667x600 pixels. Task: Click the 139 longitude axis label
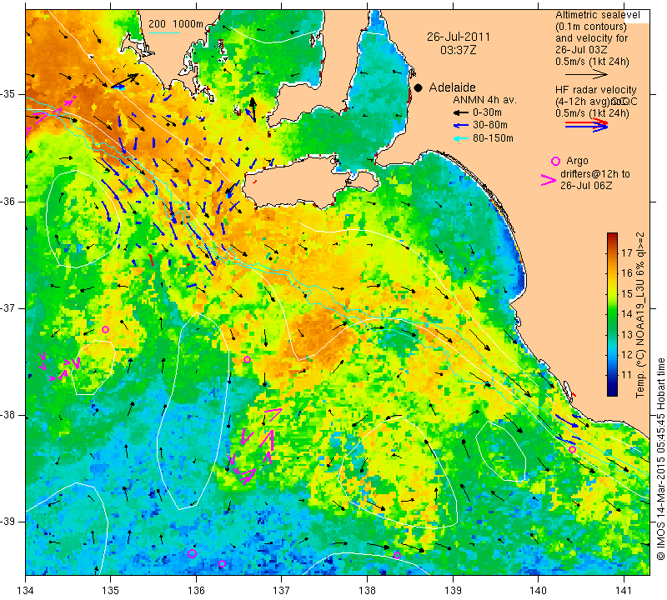tap(453, 591)
